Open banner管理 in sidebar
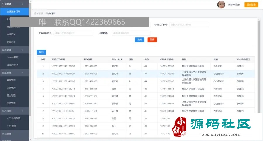The width and height of the screenshot is (263, 141). click(x=14, y=57)
